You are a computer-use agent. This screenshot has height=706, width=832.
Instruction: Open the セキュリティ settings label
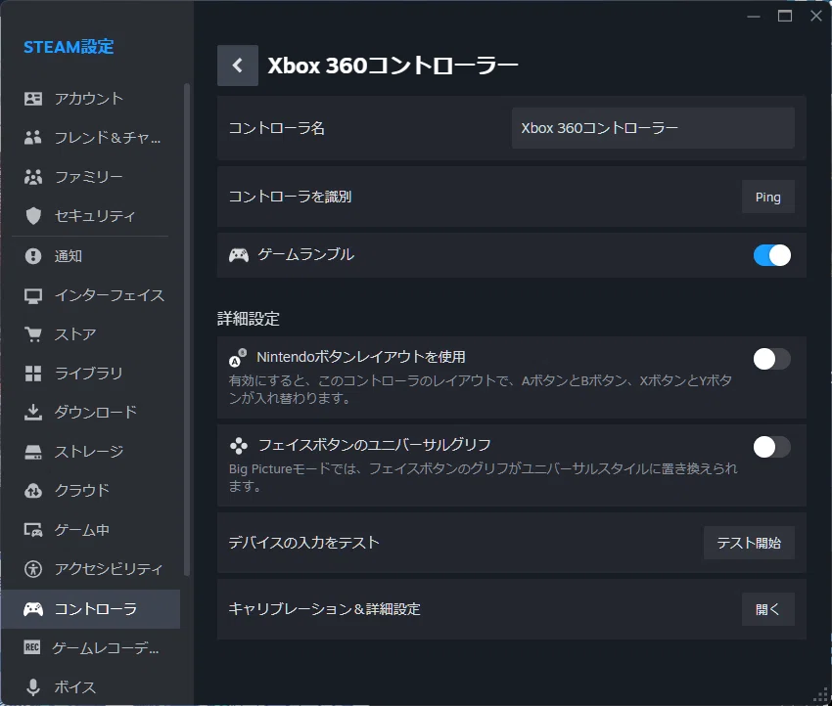click(x=95, y=216)
